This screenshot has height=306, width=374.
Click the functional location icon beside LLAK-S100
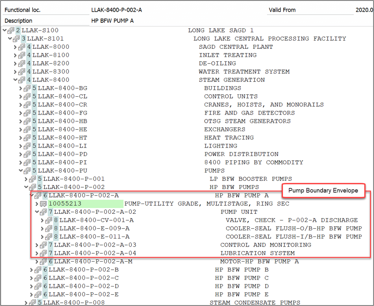coord(11,30)
